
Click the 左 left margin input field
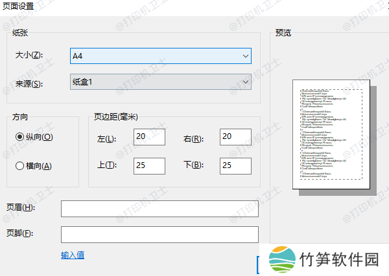(x=149, y=137)
